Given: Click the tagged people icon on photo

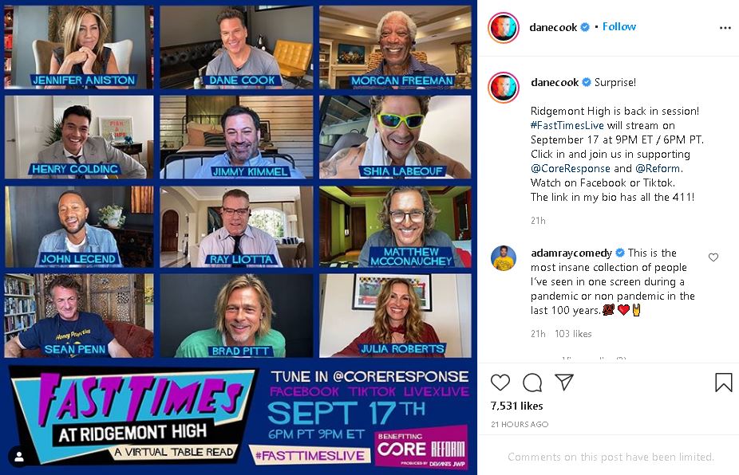Looking at the screenshot, I should point(19,456).
